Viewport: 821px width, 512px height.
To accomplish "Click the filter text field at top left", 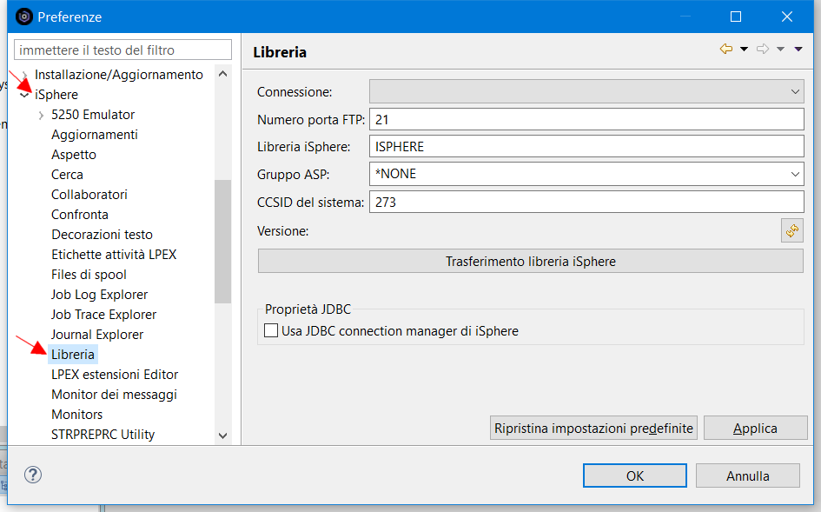I will click(122, 50).
